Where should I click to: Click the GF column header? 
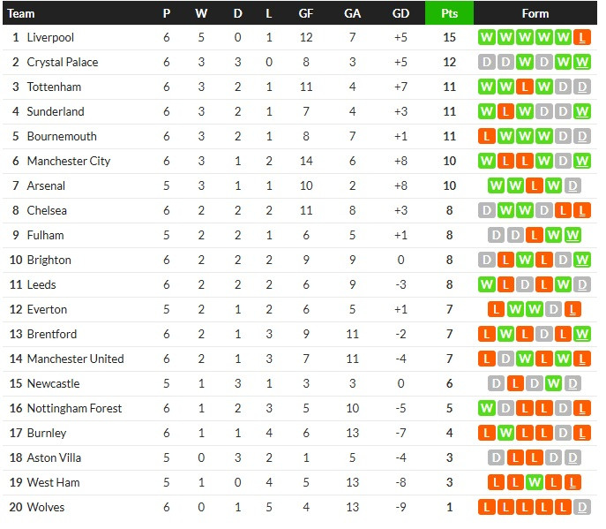pos(306,13)
